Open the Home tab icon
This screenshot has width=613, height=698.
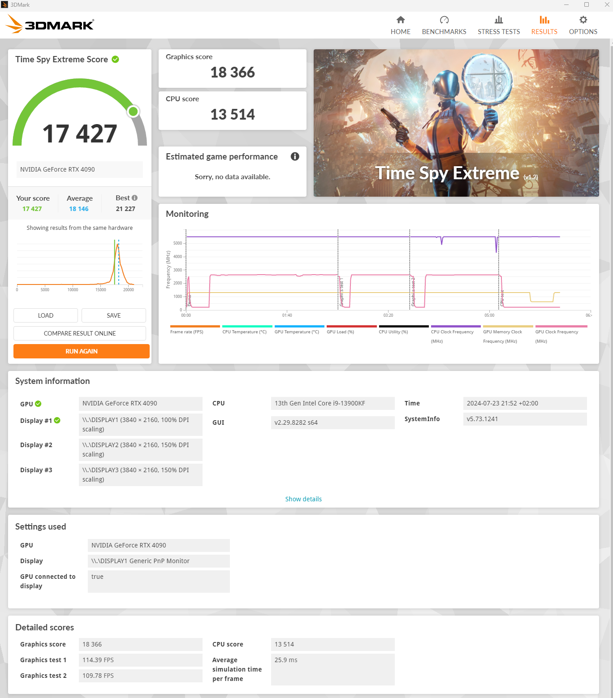[x=401, y=20]
